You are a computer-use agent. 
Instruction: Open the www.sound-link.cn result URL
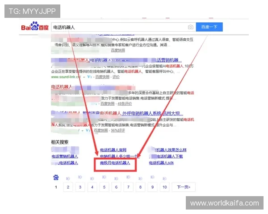point(66,77)
